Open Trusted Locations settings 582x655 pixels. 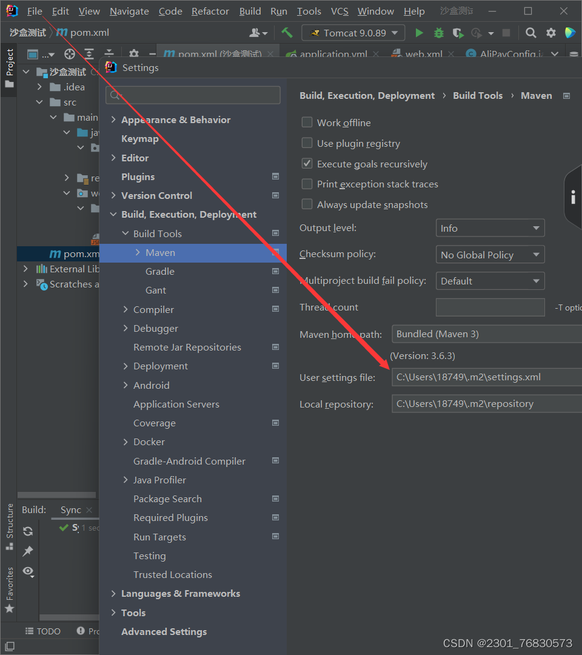(x=172, y=575)
